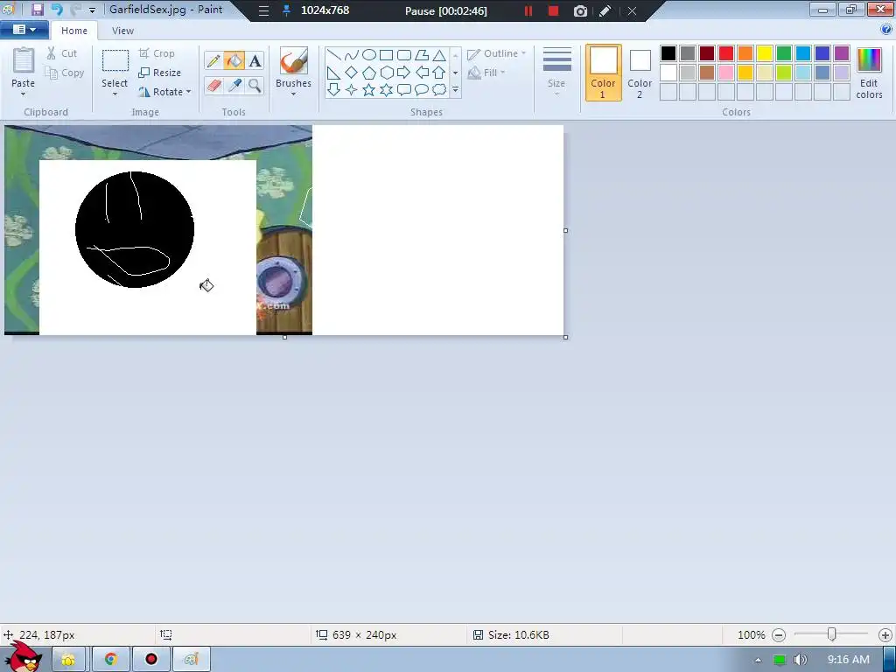Pause the screen recording
Screen dimensions: 896x672
(528, 10)
